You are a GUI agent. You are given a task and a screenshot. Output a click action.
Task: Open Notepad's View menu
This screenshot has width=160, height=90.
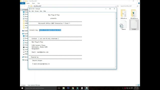pyautogui.click(x=41, y=11)
